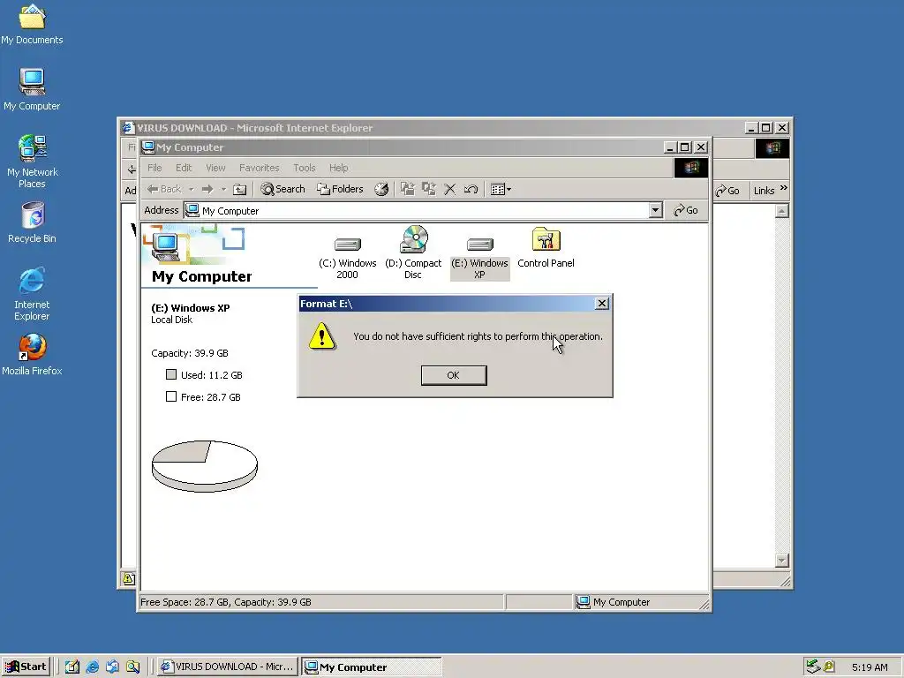Select My Network Places desktop icon

click(x=33, y=162)
